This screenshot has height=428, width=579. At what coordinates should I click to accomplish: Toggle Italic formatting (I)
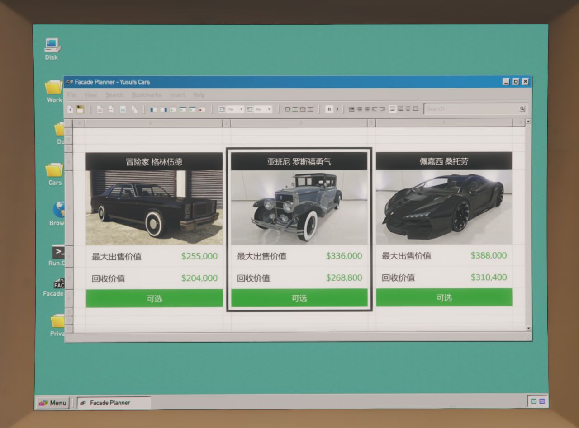337,109
